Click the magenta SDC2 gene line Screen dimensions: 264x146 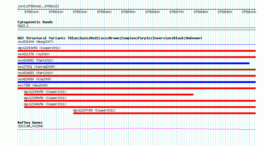coord(136,129)
